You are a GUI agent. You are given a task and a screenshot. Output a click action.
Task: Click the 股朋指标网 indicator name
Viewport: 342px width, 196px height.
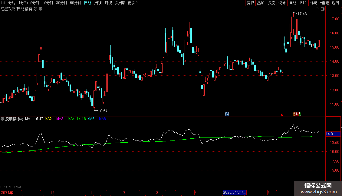click(x=15, y=119)
